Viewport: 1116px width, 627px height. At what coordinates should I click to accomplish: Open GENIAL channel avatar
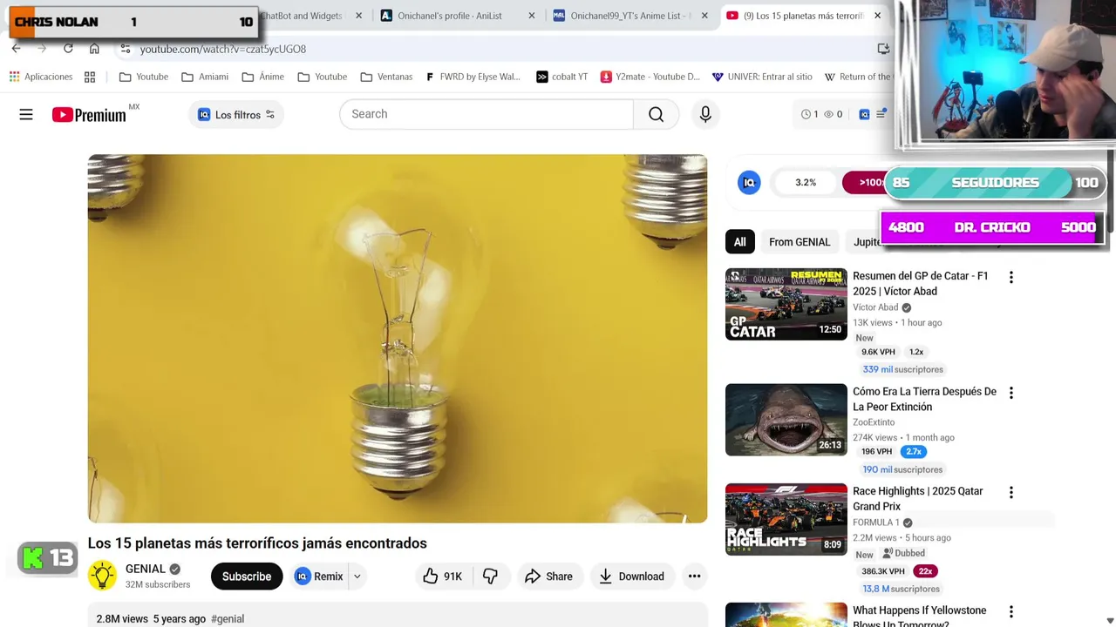(x=102, y=576)
